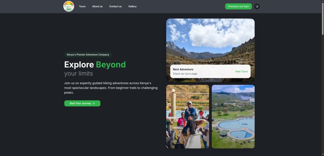This screenshot has width=324, height=156.
Task: Go to the About us page
Action: coord(97,6)
